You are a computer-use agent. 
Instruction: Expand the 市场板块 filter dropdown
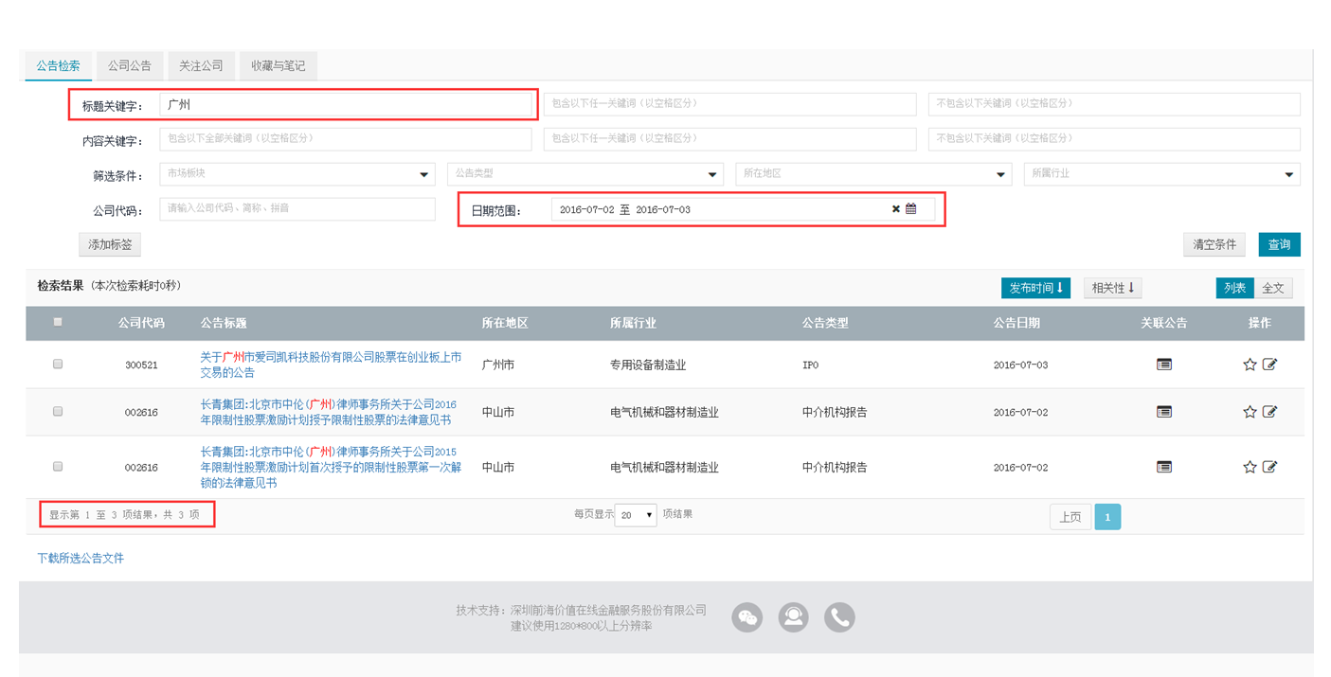click(x=297, y=174)
